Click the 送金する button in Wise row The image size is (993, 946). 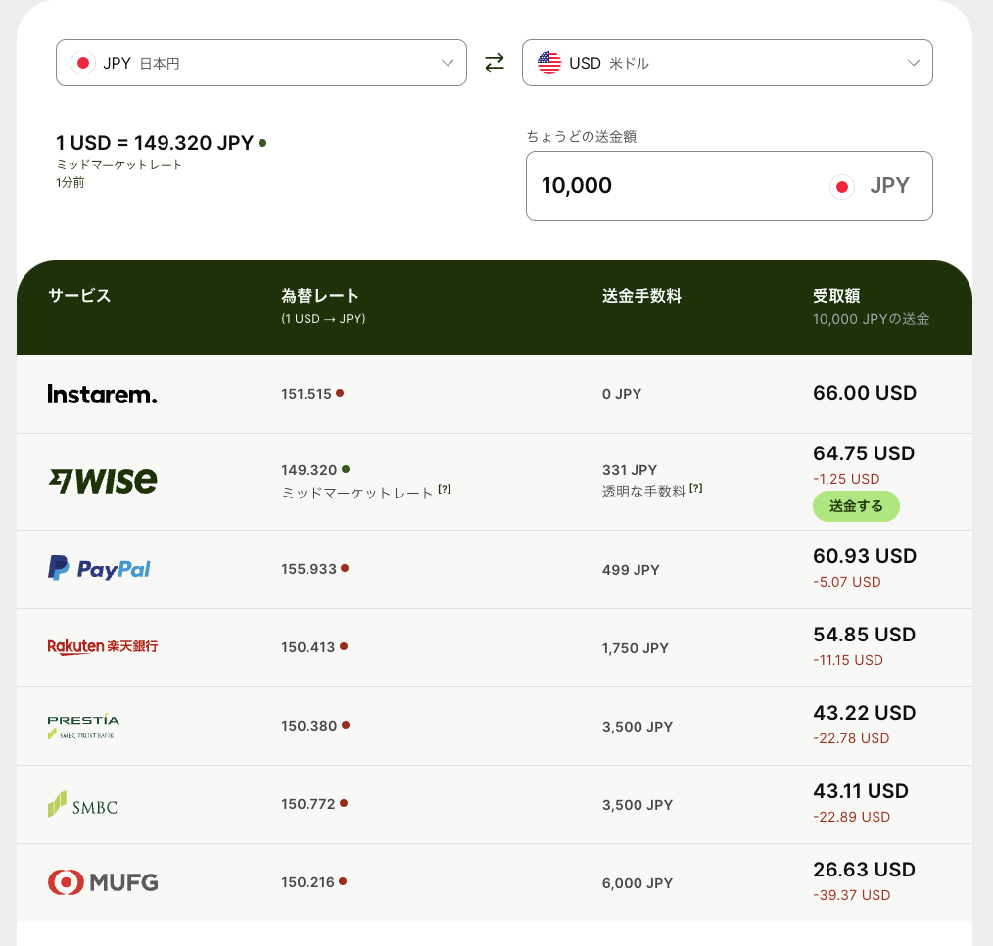pos(856,506)
